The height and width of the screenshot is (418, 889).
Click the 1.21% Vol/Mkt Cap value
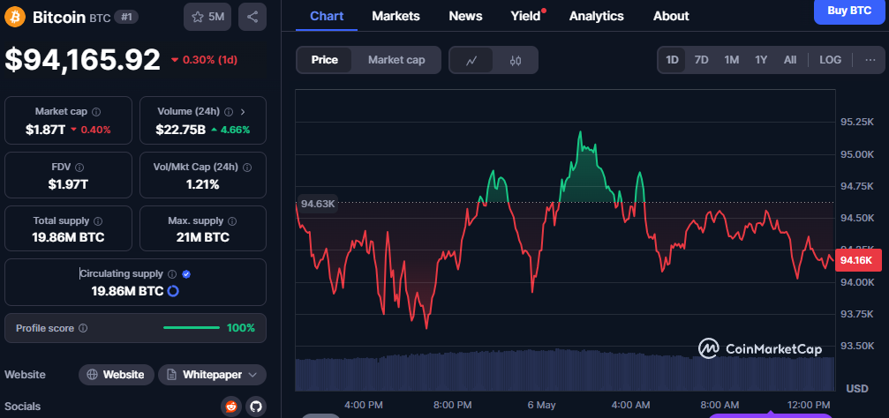click(202, 184)
